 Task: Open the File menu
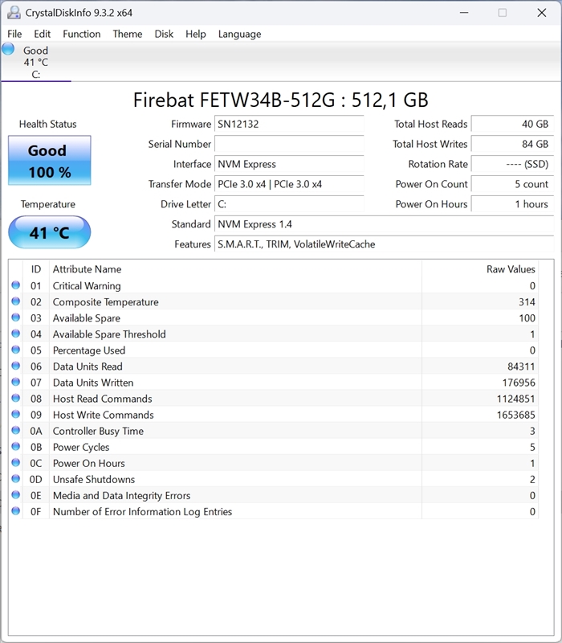pos(14,34)
